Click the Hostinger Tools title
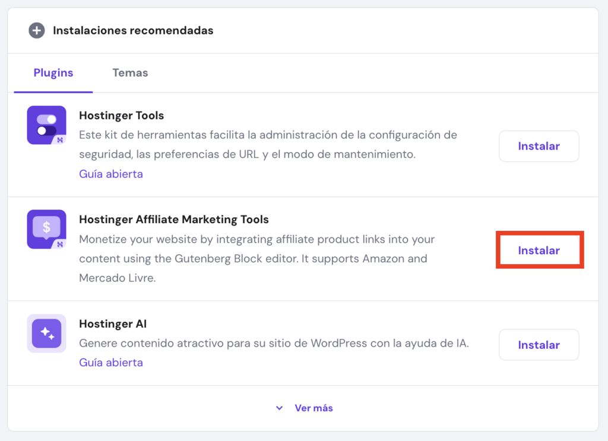Viewport: 608px width, 441px height. point(121,116)
